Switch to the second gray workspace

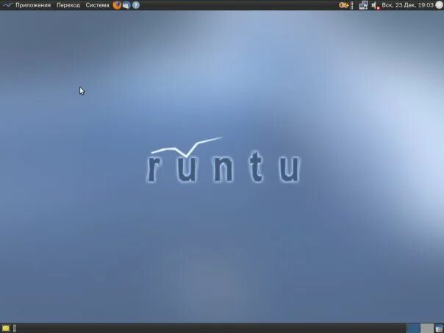(427, 329)
